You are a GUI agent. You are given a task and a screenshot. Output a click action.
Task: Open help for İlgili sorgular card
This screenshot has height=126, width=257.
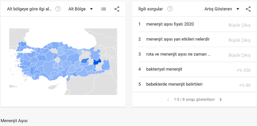(170, 9)
